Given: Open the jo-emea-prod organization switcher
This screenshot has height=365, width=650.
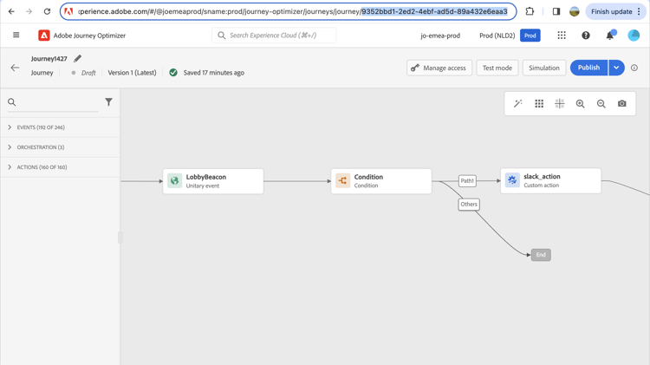Looking at the screenshot, I should [x=440, y=36].
